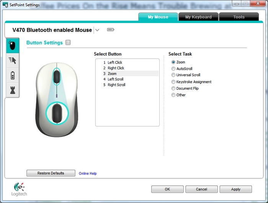Choose Universal Scroll radio button

(x=173, y=75)
